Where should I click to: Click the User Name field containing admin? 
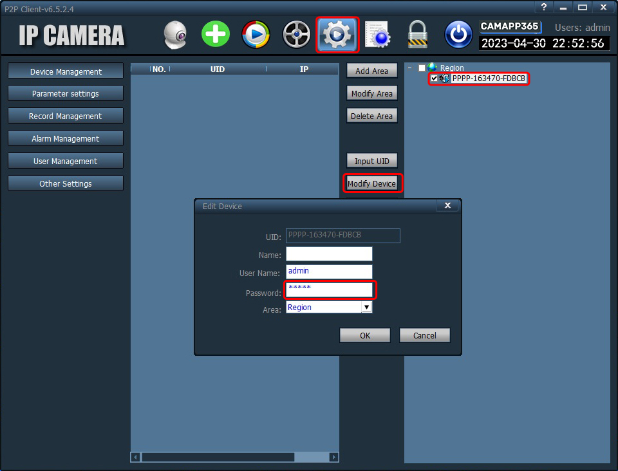329,272
